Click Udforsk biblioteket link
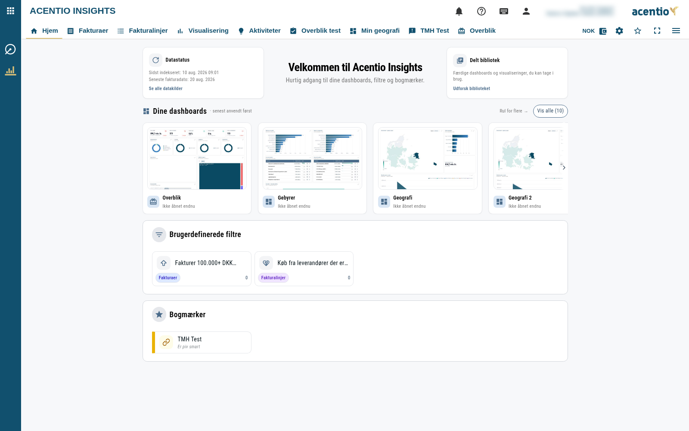Screen dimensions: 689x431 (472, 88)
